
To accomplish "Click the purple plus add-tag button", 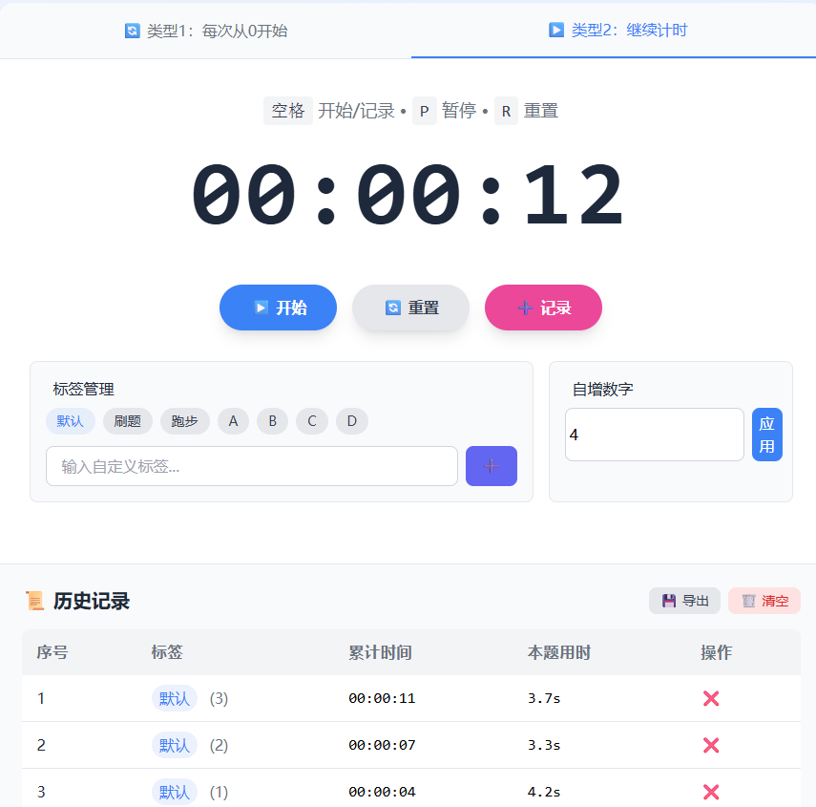I will click(x=492, y=466).
